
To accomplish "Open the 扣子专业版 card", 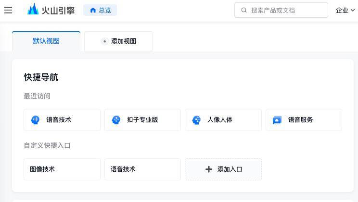I will (x=143, y=120).
